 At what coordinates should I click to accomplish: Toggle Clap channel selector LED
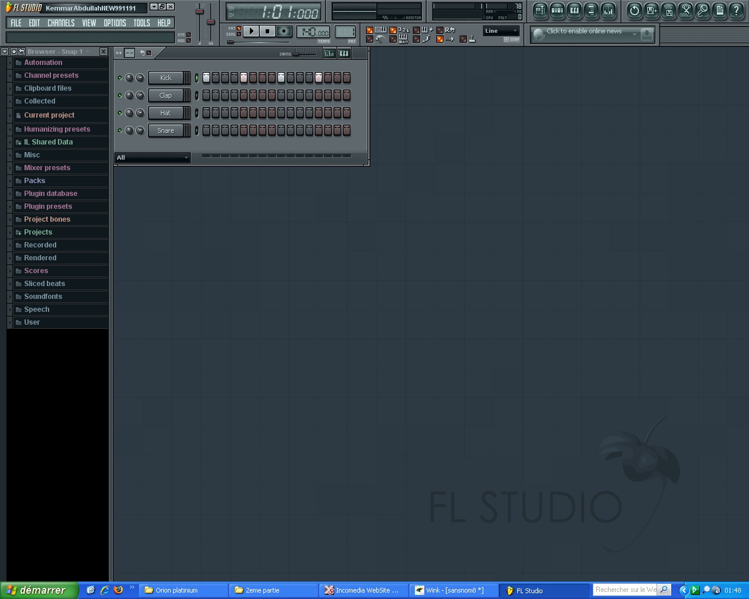click(x=197, y=95)
